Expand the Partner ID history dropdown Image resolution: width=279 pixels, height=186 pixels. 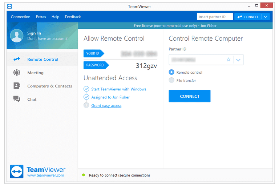tap(238, 60)
